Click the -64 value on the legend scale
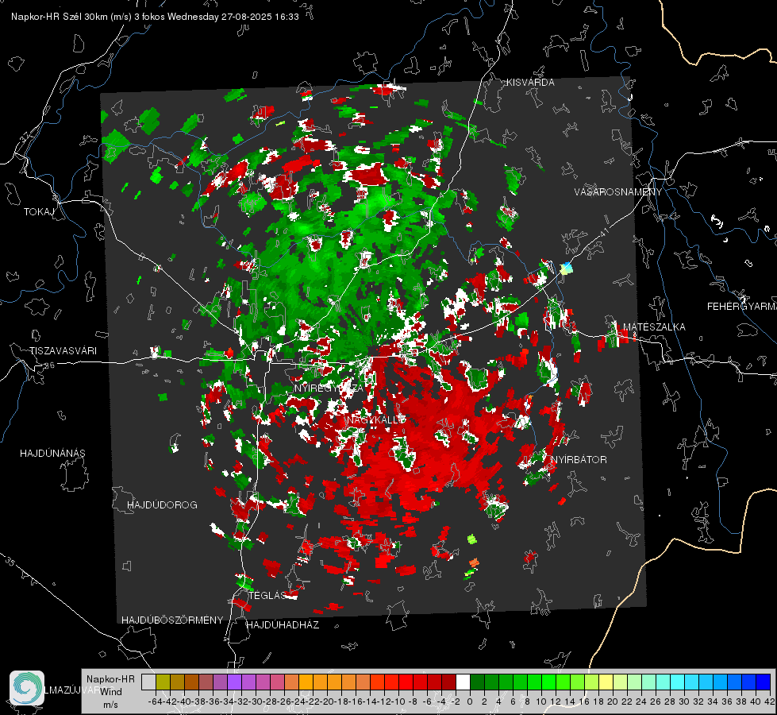The height and width of the screenshot is (715, 777). pyautogui.click(x=155, y=701)
